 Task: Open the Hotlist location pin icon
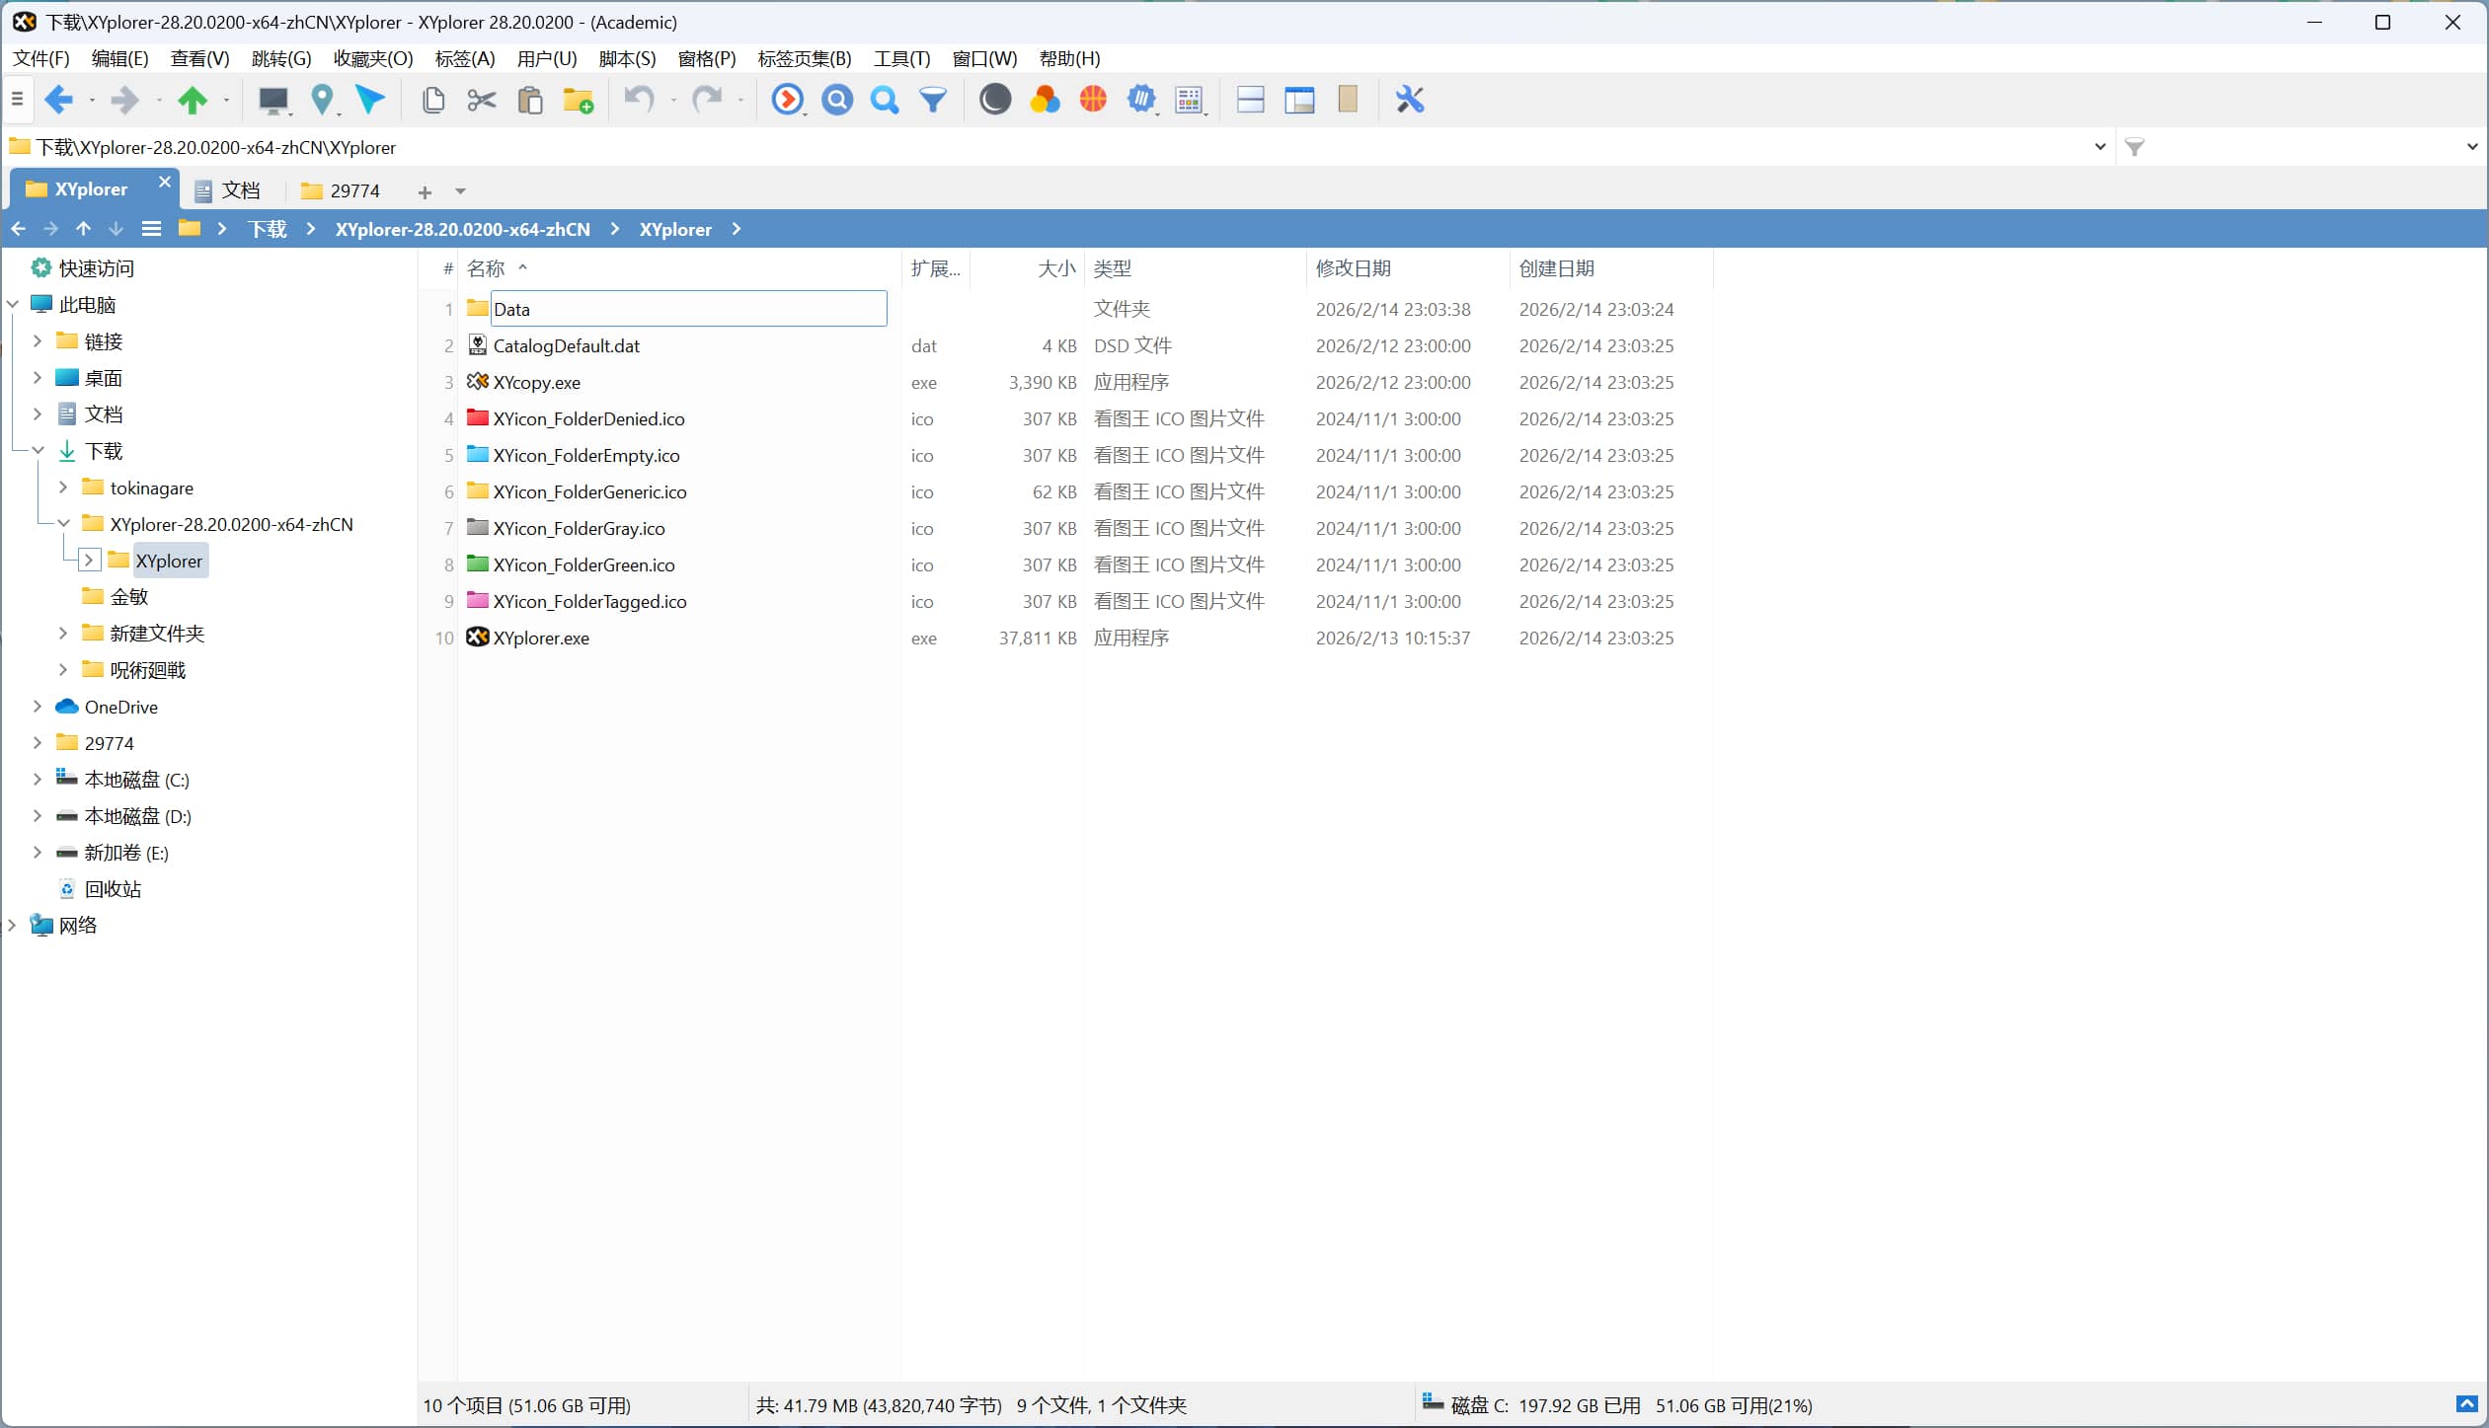click(322, 100)
